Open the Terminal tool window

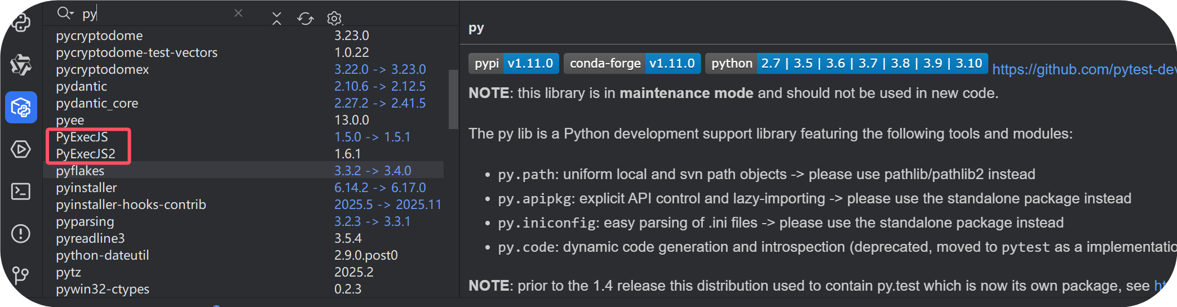tap(21, 192)
